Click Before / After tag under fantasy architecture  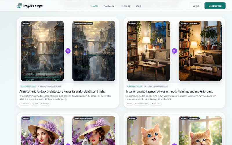(28, 86)
